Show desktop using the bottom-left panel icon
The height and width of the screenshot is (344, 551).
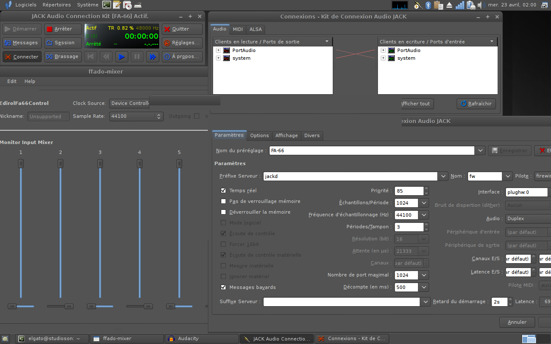[x=5, y=339]
